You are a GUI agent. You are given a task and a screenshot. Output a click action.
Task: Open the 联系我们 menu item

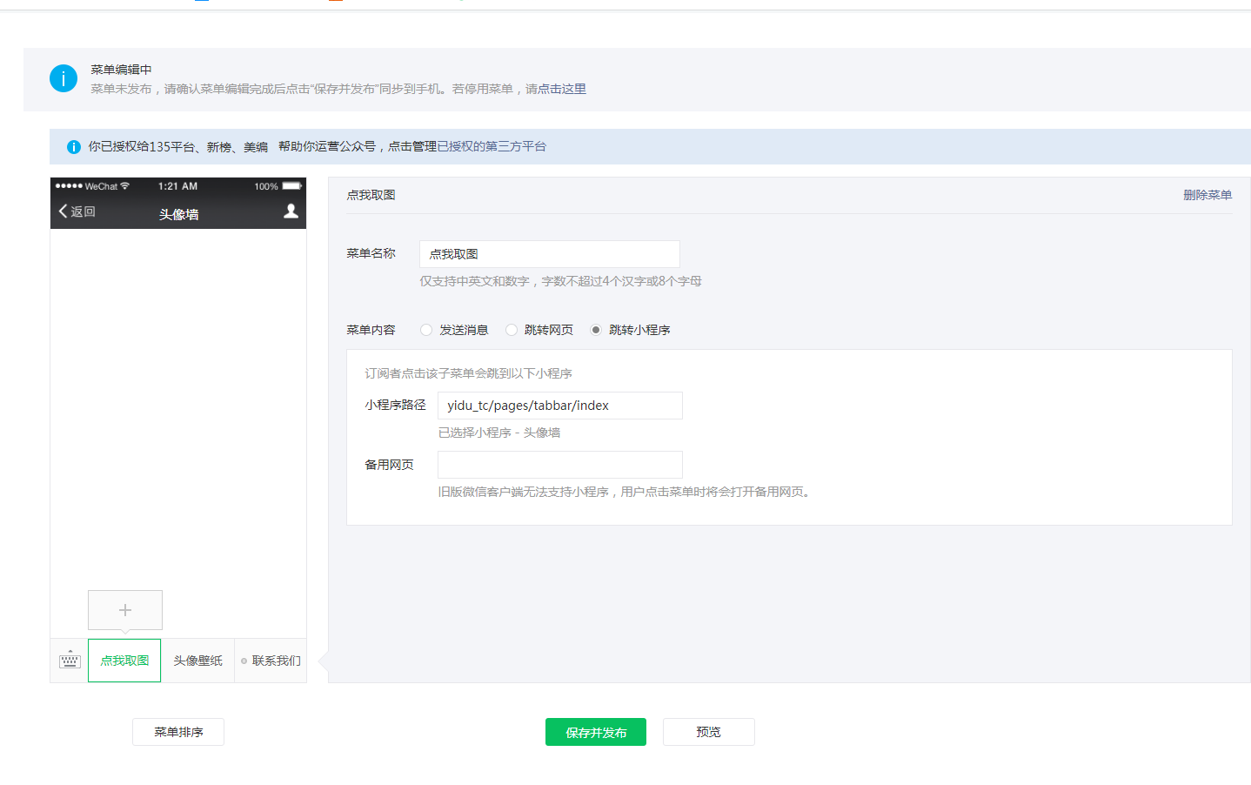pos(271,661)
